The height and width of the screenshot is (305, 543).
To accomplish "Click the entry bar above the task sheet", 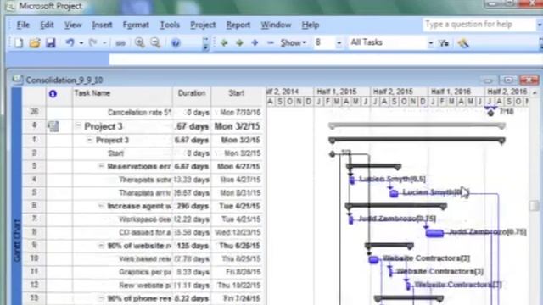I will point(326,59).
